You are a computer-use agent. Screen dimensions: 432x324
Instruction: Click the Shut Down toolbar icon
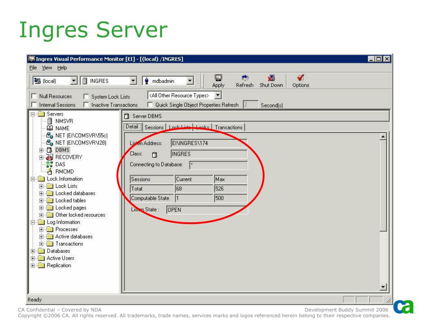[271, 78]
